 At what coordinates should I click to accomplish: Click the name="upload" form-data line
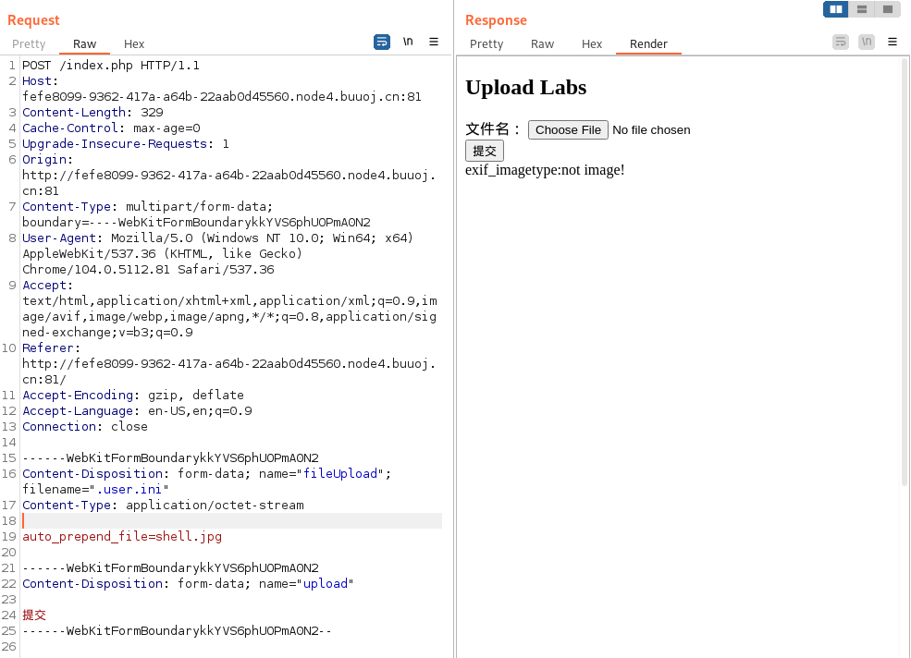[x=188, y=584]
